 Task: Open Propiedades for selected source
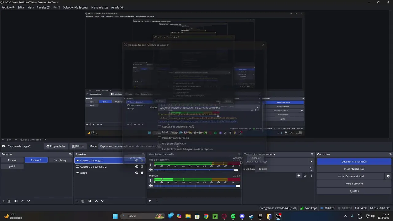click(x=56, y=146)
